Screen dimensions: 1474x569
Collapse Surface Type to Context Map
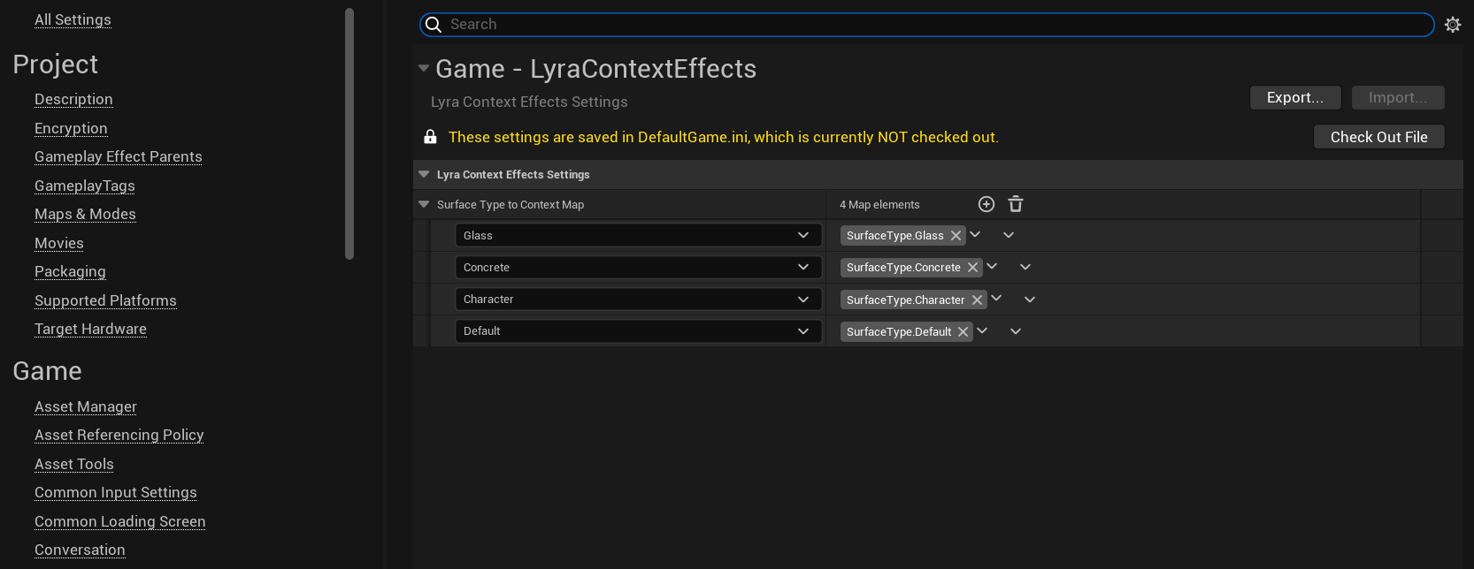[424, 204]
